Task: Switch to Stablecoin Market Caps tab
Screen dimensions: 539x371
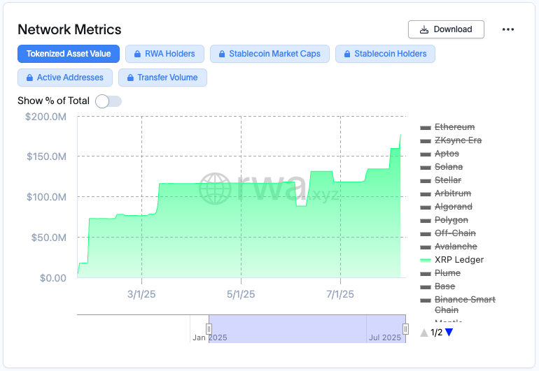Action: click(269, 54)
